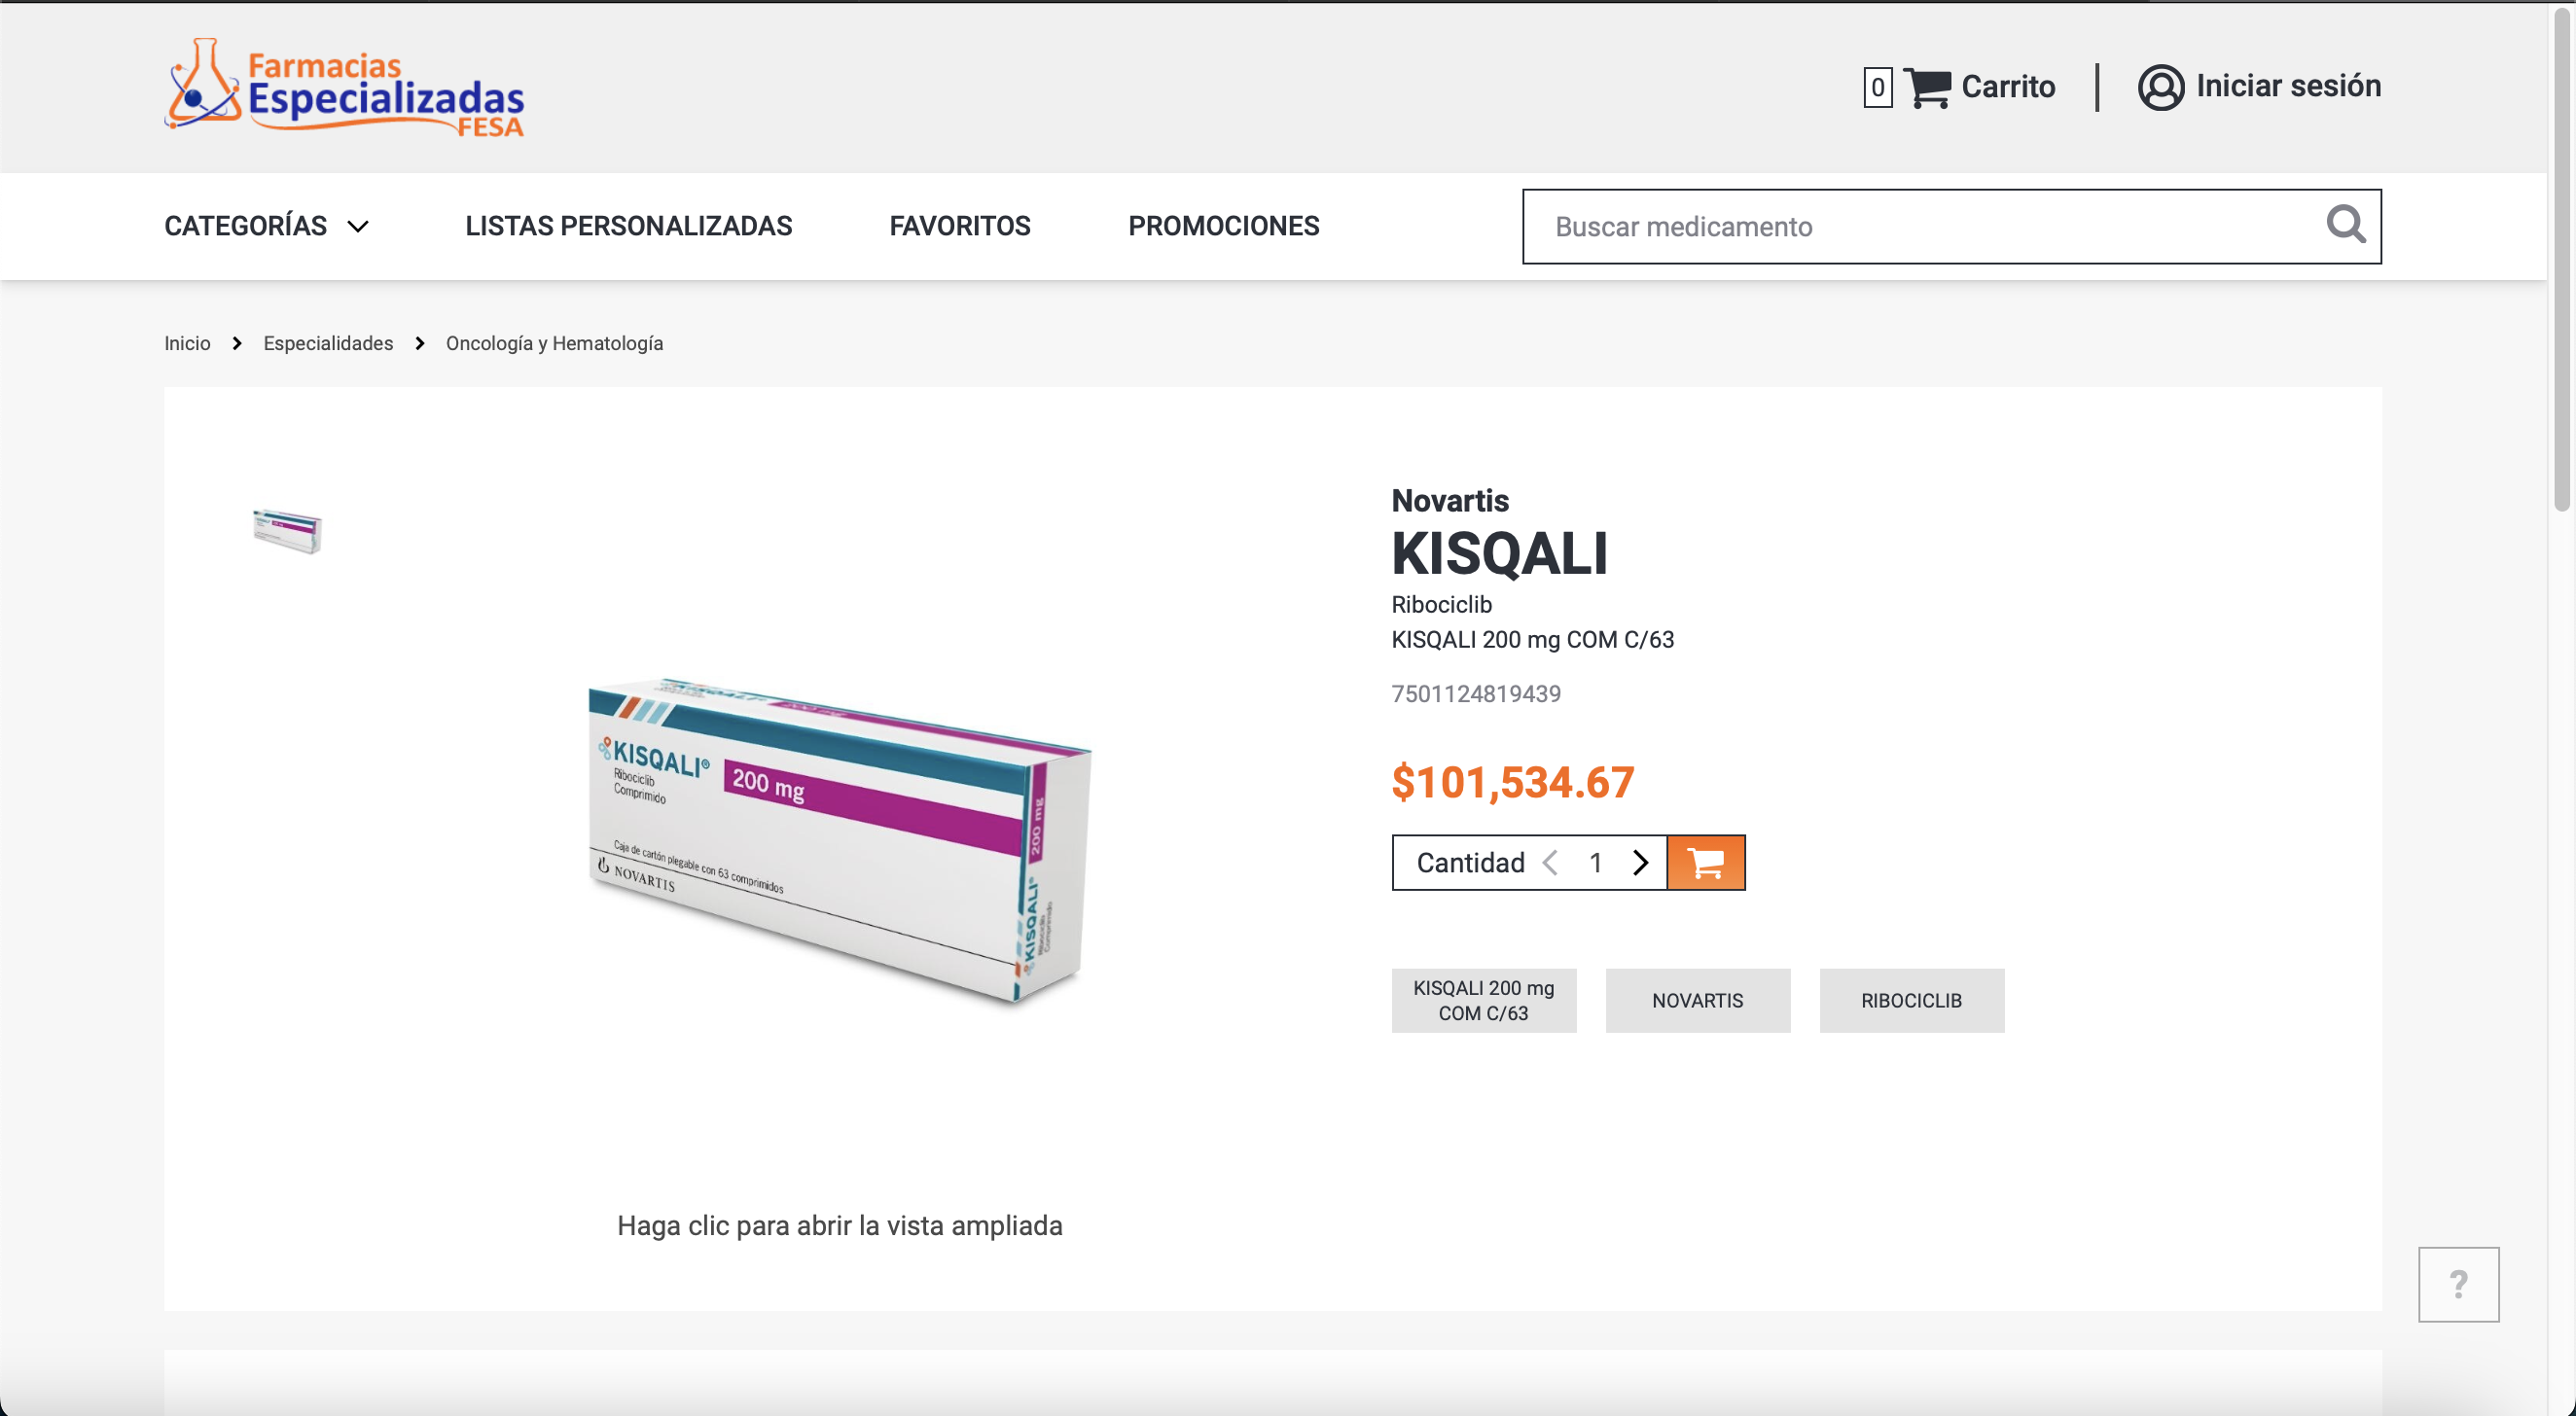Select the NOVARTIS tag button
Image resolution: width=2576 pixels, height=1416 pixels.
pyautogui.click(x=1698, y=1000)
